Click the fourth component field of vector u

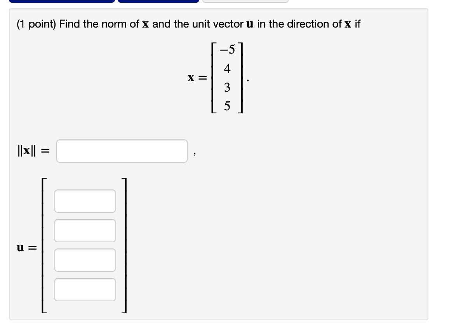point(85,289)
